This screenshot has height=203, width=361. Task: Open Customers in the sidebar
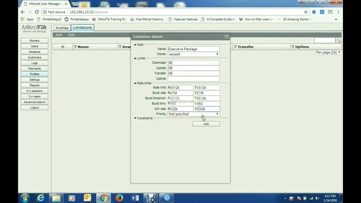34,58
